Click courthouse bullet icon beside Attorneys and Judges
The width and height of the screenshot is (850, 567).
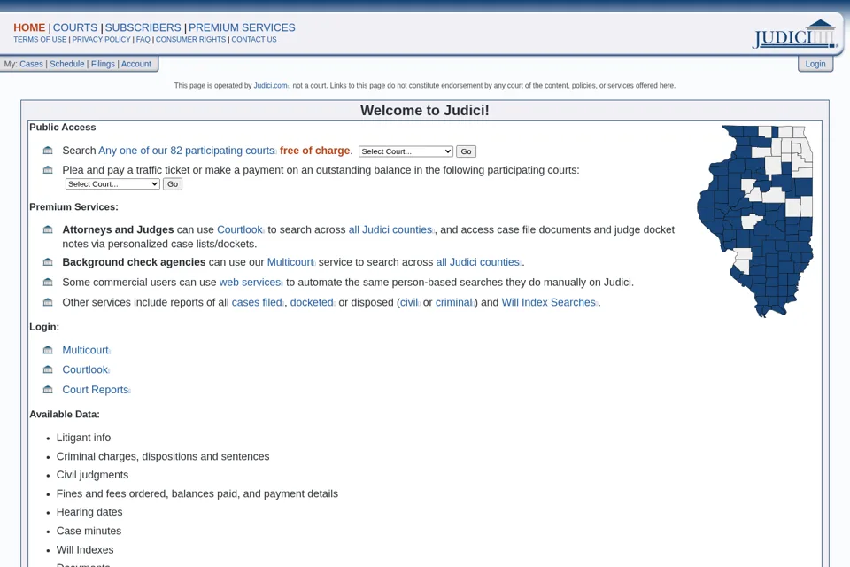coord(48,229)
